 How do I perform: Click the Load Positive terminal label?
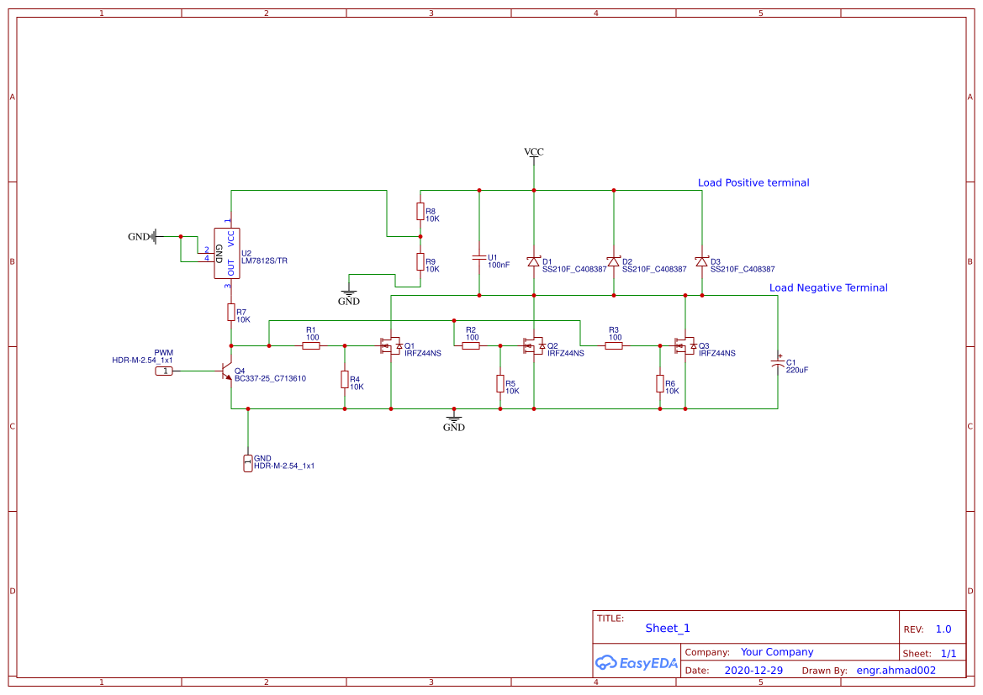[753, 182]
